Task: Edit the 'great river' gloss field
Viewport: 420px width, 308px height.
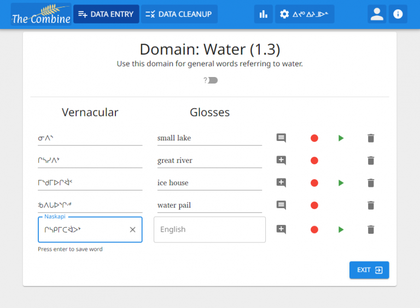Action: pos(209,161)
